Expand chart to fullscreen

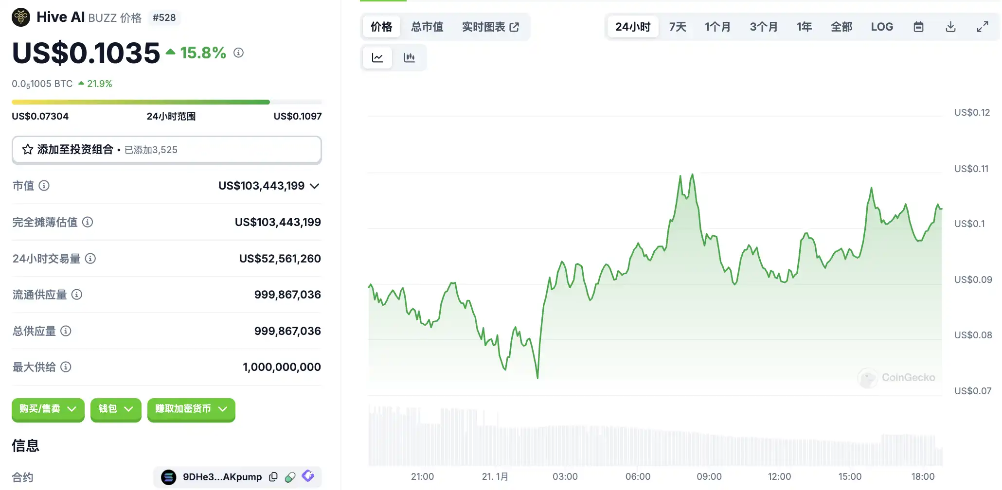pos(982,27)
